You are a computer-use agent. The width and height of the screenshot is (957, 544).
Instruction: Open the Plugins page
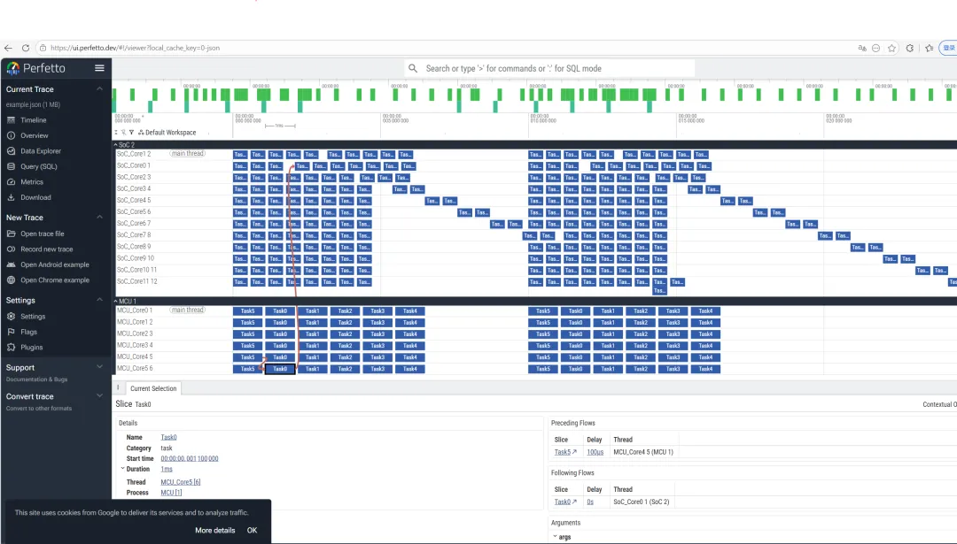coord(25,348)
